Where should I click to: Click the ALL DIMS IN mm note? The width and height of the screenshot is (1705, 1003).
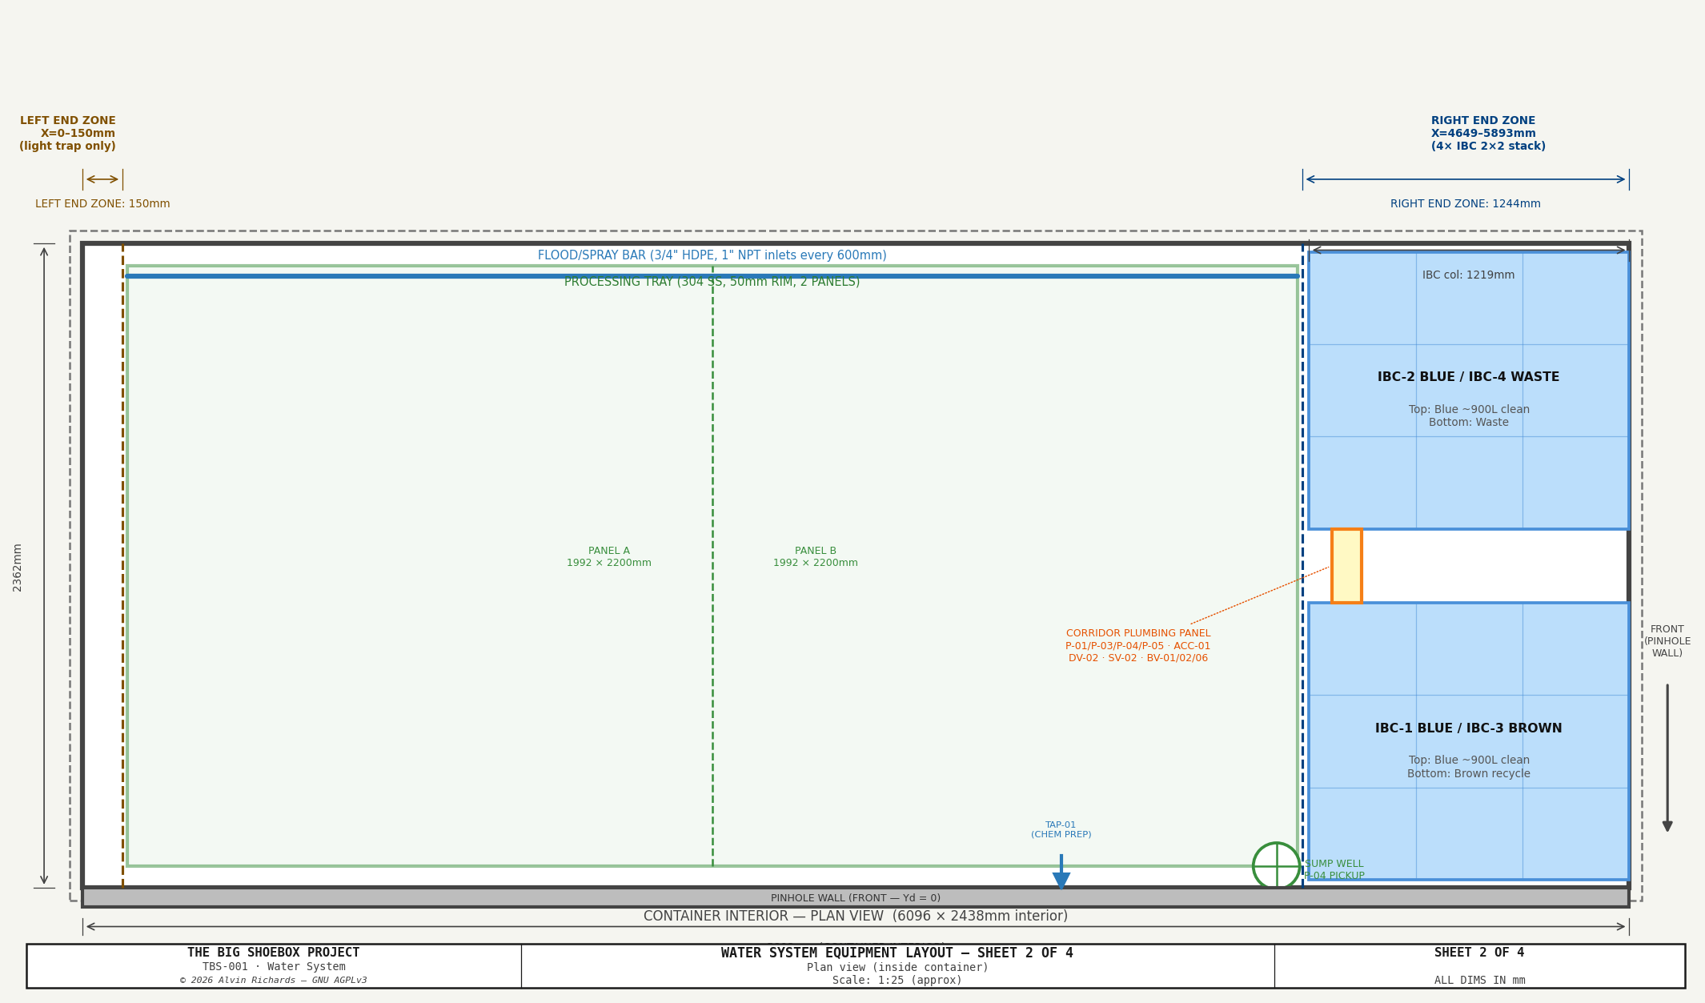(1480, 981)
